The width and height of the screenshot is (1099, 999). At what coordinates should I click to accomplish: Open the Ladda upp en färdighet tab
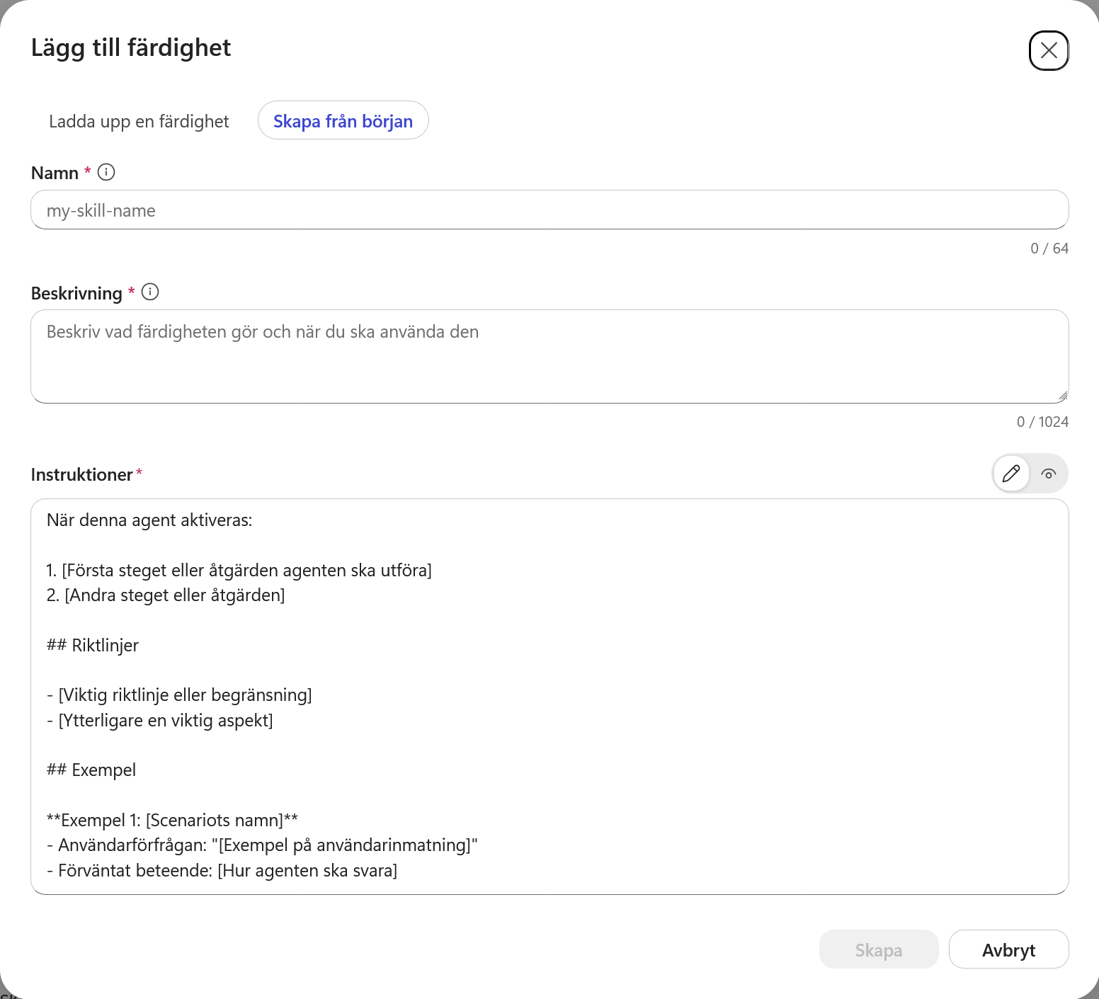(139, 121)
